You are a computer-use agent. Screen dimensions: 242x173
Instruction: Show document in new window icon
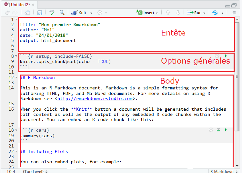click(x=27, y=13)
